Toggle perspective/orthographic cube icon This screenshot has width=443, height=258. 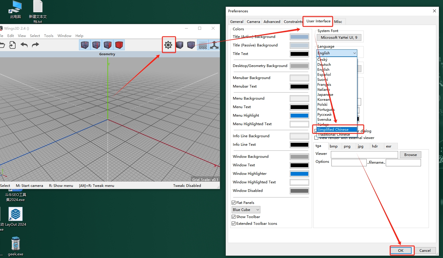[x=191, y=45]
